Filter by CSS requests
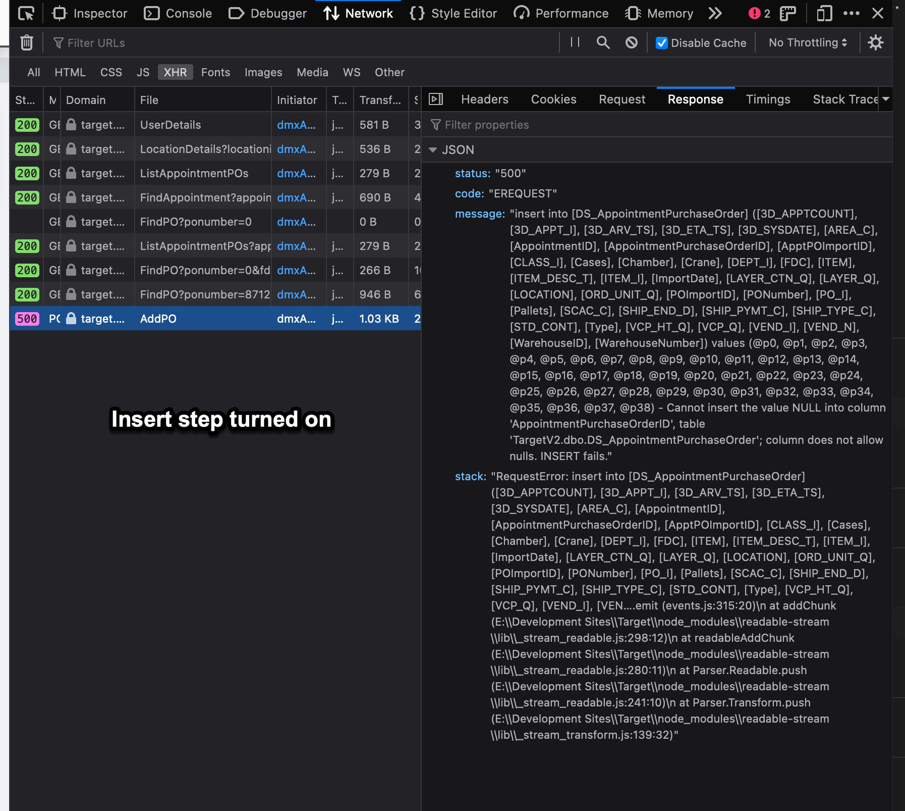 (111, 72)
